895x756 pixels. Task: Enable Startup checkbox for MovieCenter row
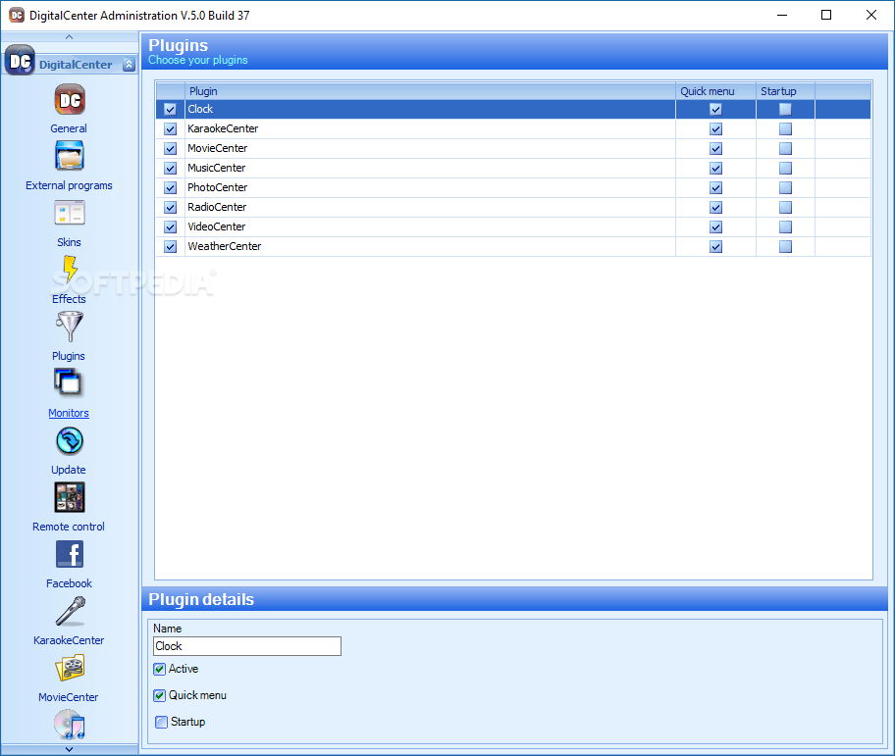(785, 148)
